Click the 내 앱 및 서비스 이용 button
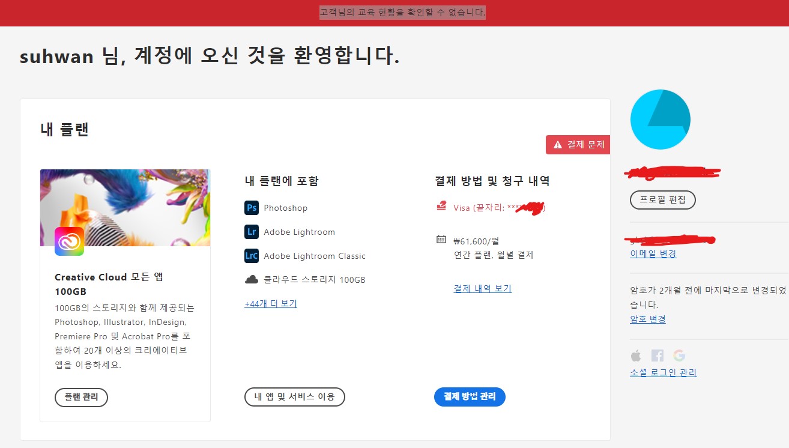The height and width of the screenshot is (448, 789). pos(294,397)
